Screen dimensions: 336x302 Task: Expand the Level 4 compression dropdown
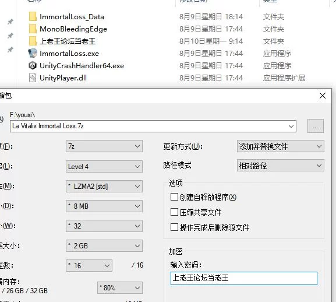point(104,166)
